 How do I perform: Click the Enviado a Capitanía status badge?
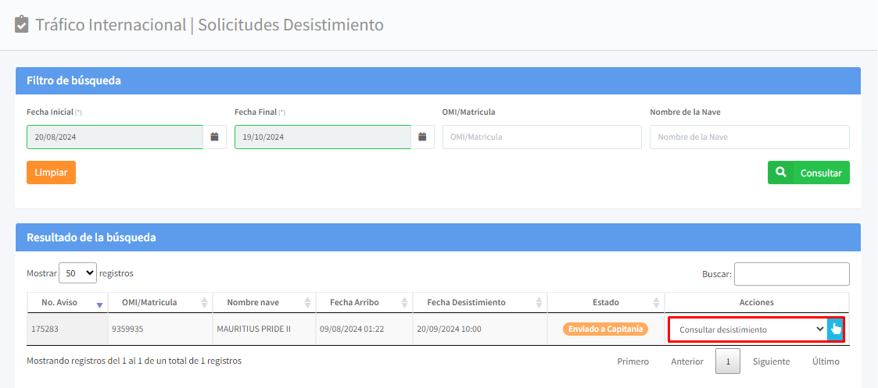[x=605, y=329]
